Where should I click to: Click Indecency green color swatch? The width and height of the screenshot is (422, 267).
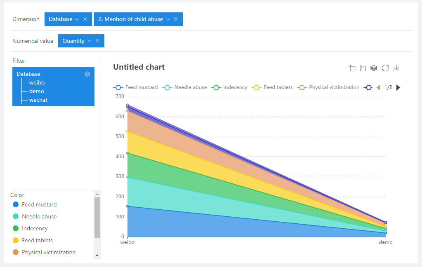tap(16, 228)
